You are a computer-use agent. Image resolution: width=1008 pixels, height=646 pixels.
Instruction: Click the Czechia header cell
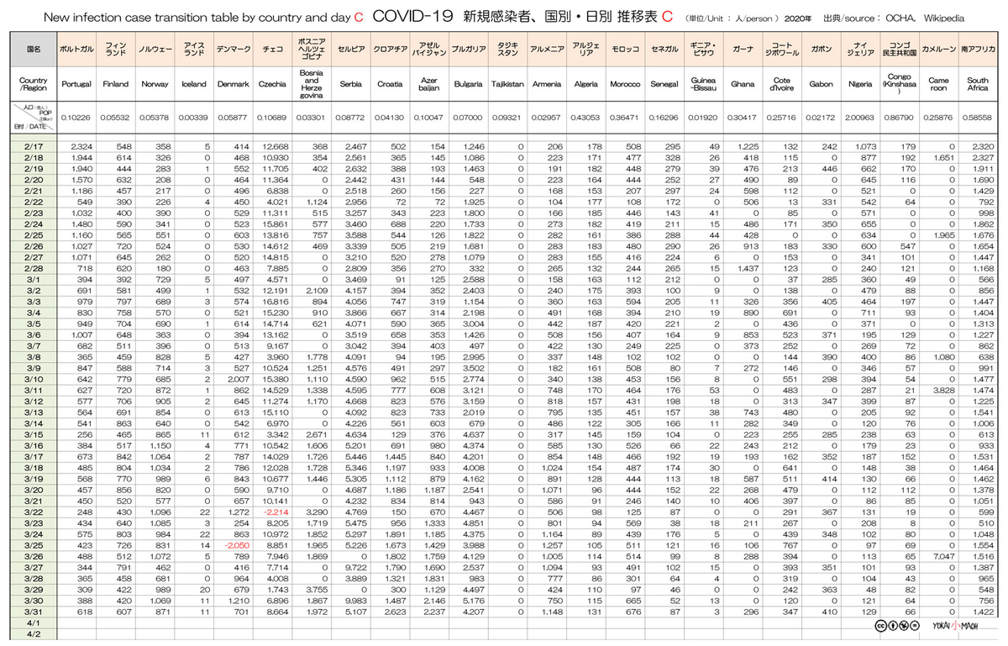pyautogui.click(x=271, y=84)
